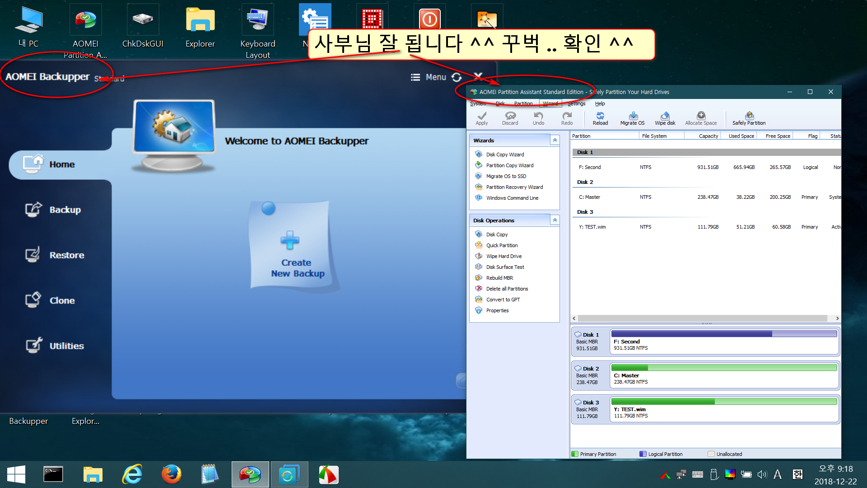Click Disk 1 Basic MBR label
The image size is (867, 488).
[x=587, y=342]
